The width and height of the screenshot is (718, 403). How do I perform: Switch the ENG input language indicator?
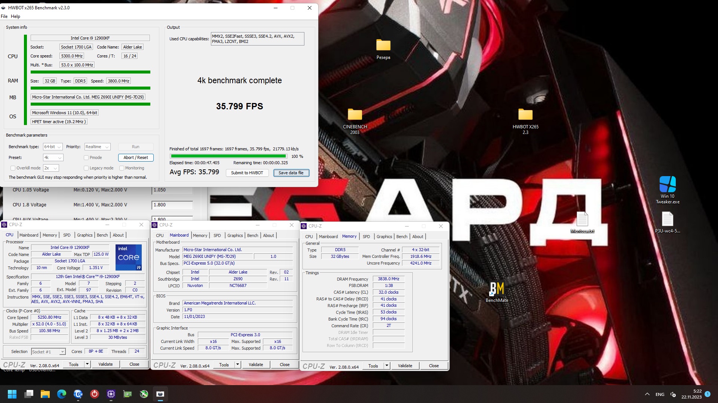(x=660, y=394)
